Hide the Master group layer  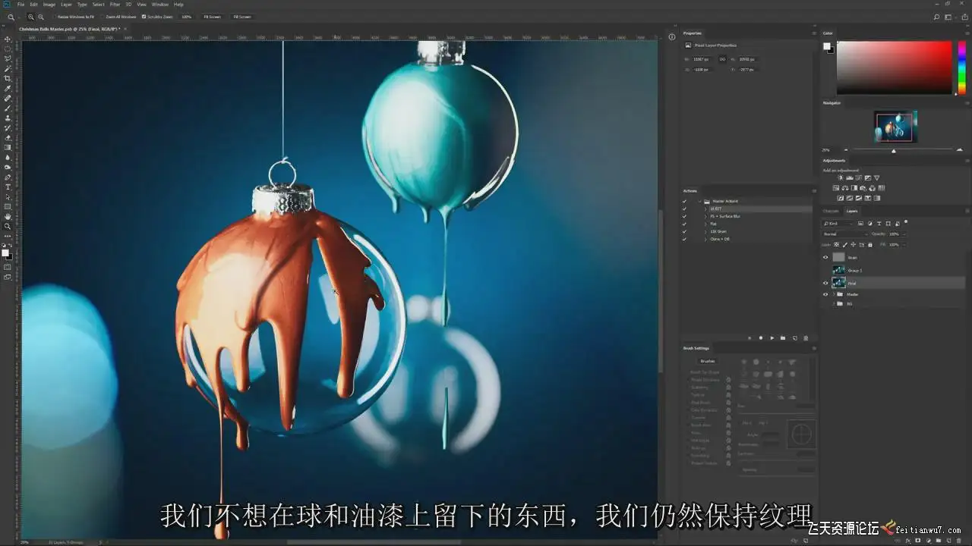tap(825, 294)
